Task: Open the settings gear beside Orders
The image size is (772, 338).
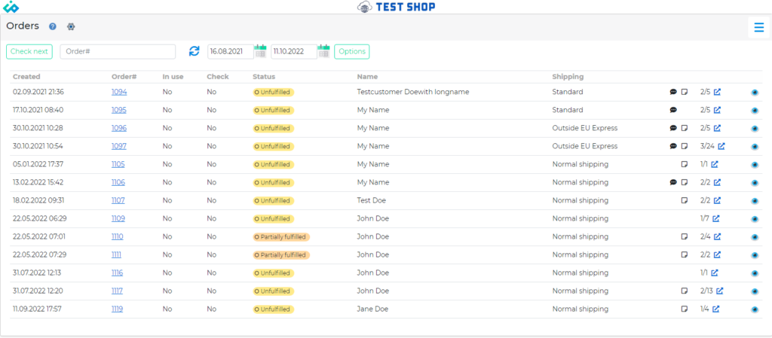Action: [71, 26]
